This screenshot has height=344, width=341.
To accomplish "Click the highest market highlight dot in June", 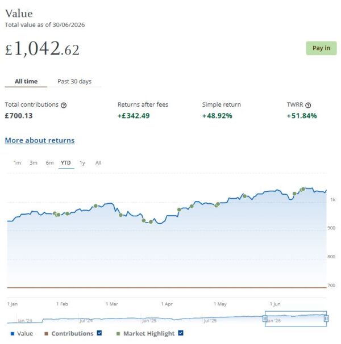I will pos(303,189).
